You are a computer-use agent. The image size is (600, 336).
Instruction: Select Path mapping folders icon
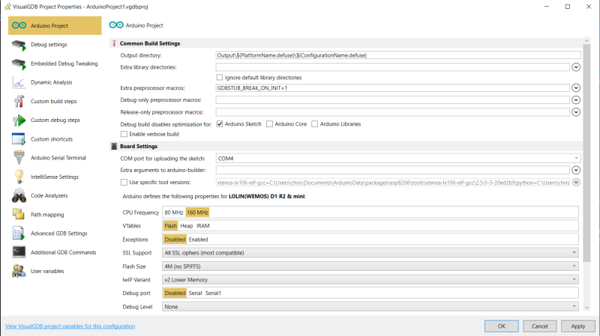point(19,215)
